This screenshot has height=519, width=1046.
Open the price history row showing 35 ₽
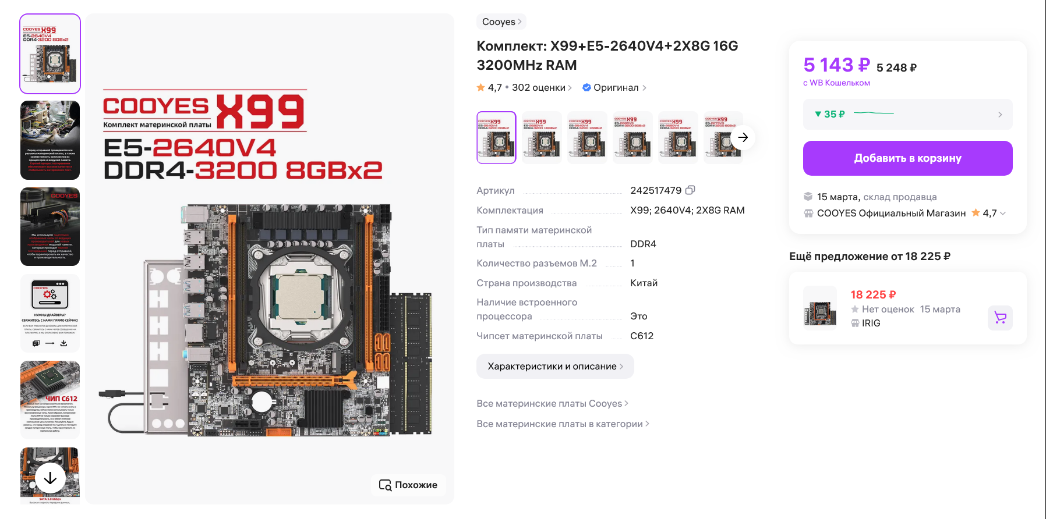pyautogui.click(x=907, y=114)
